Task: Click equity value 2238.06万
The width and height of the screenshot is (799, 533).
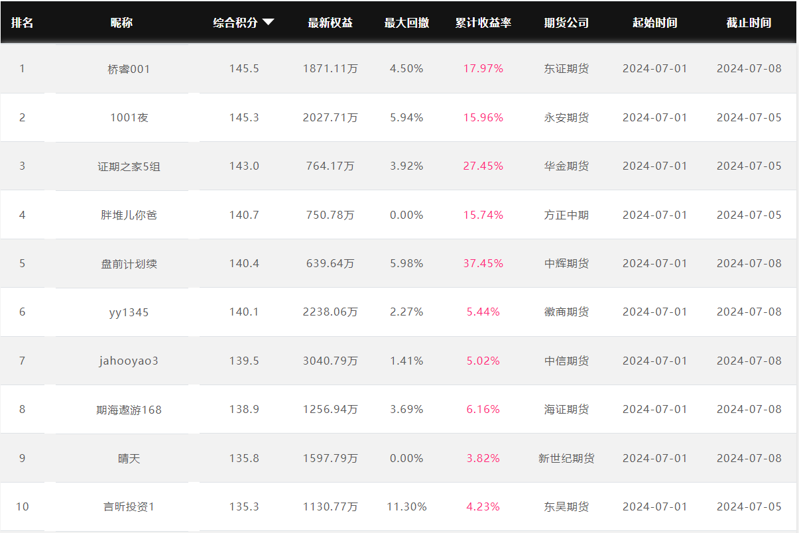Action: pos(330,312)
